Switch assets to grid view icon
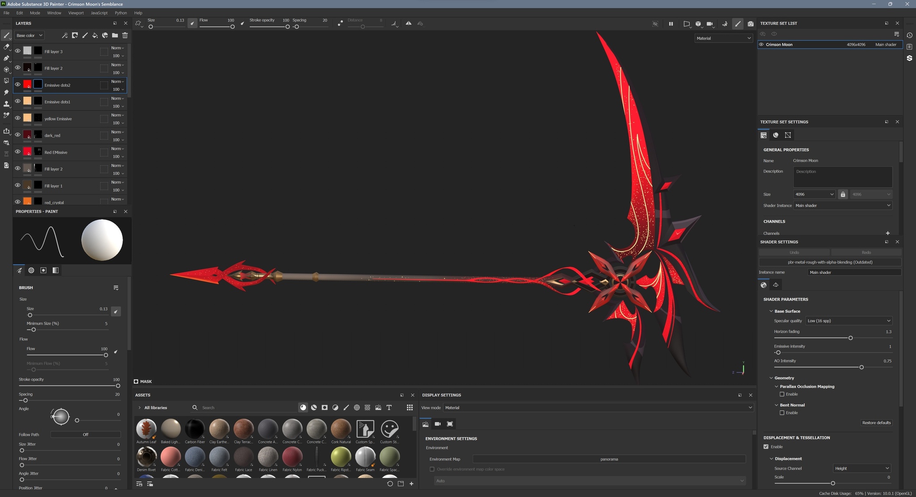The image size is (916, 497). [410, 407]
